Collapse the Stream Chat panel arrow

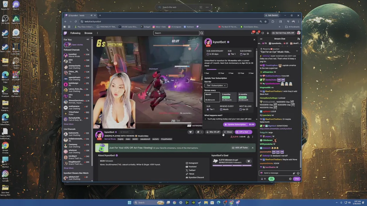[261, 39]
